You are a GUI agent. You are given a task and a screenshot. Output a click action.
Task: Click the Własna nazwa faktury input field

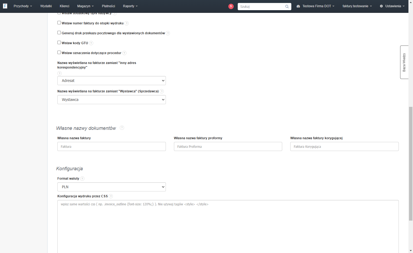(x=111, y=146)
